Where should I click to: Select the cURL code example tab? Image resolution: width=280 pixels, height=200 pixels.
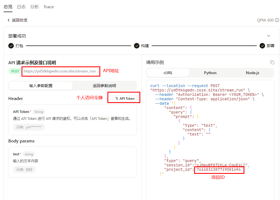tap(168, 73)
